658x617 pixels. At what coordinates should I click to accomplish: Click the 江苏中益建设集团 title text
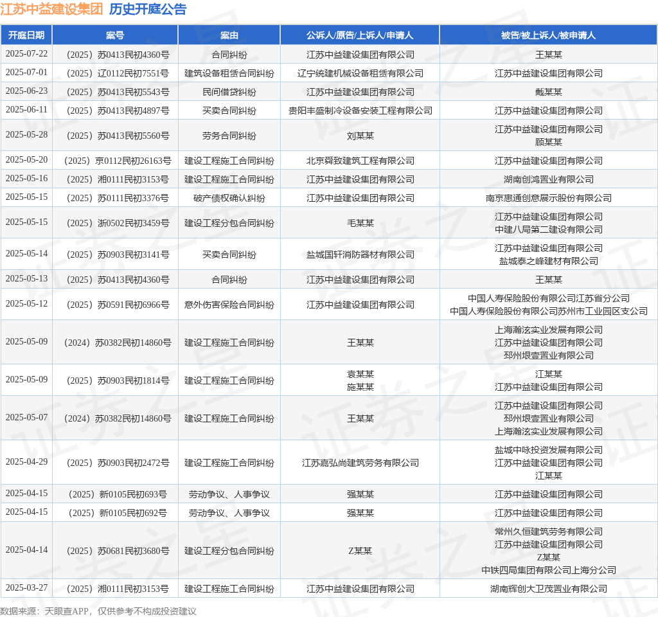[51, 9]
